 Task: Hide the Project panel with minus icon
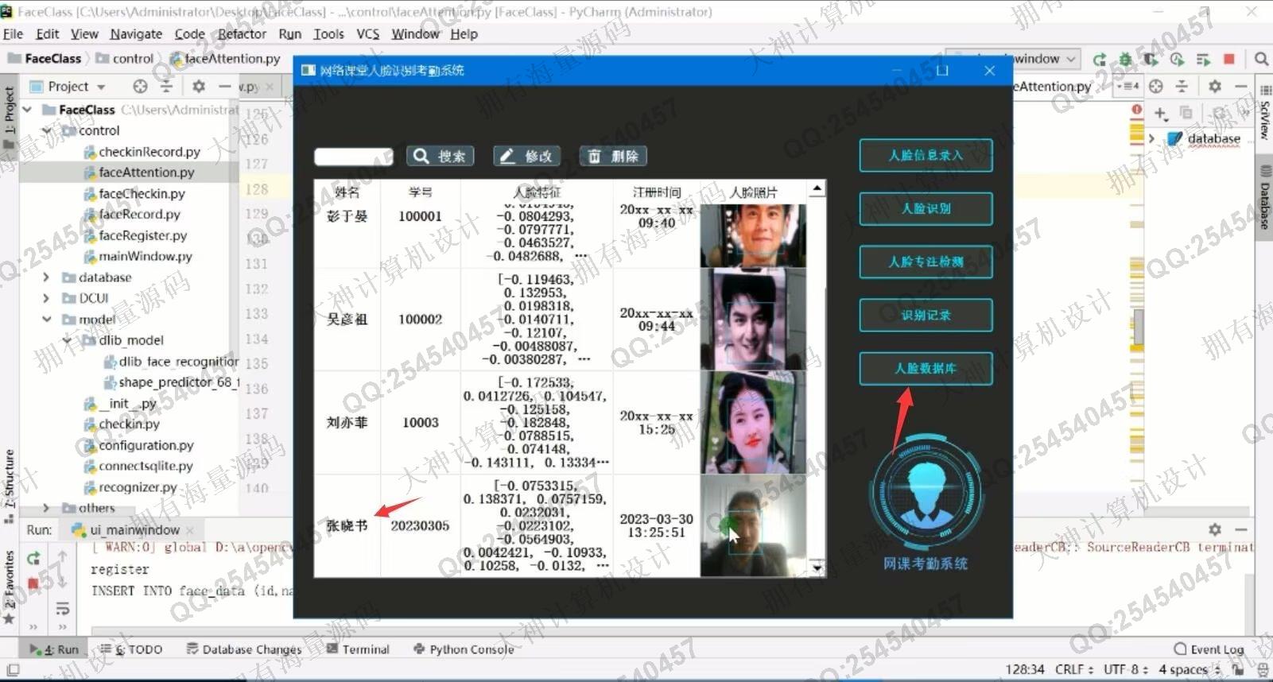225,86
